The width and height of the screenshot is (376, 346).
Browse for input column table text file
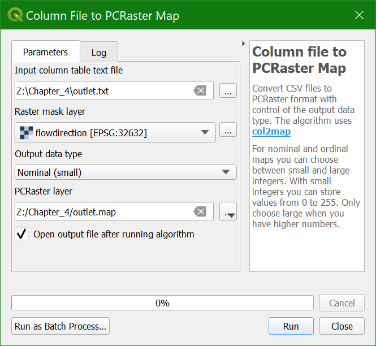[228, 90]
